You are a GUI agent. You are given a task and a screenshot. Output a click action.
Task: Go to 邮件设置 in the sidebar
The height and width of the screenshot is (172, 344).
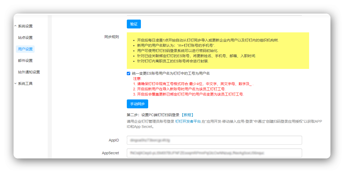(25, 61)
